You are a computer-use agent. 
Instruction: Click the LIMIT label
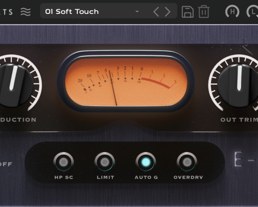(x=105, y=178)
